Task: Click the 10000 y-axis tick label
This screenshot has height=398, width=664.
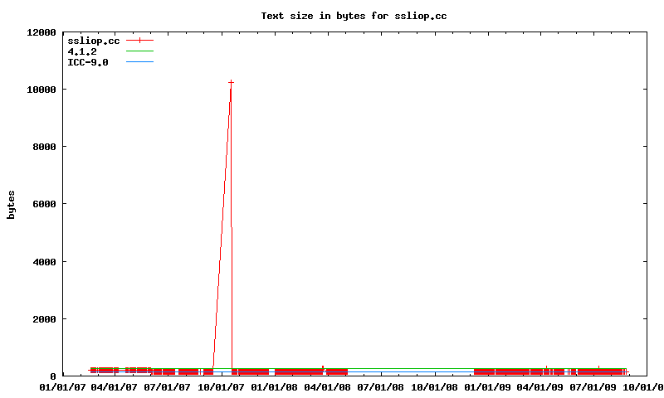Action: pos(39,90)
